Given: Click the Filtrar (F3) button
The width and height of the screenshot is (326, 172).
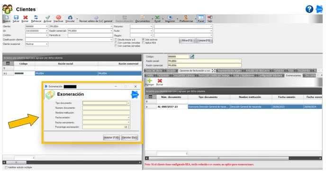Looking at the screenshot, I should click(187, 41).
